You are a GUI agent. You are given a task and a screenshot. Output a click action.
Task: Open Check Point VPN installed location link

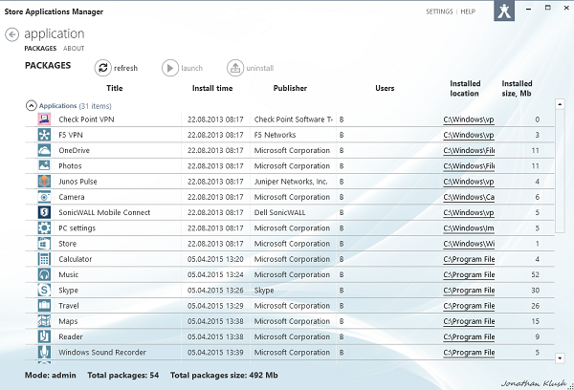tap(469, 119)
